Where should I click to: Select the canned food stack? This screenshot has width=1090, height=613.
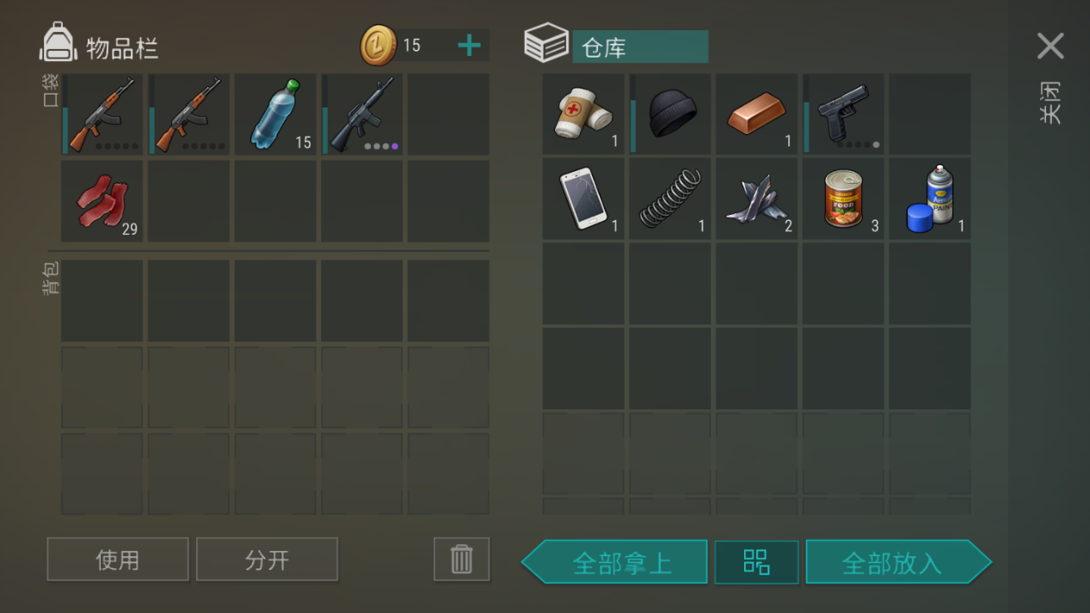[843, 199]
